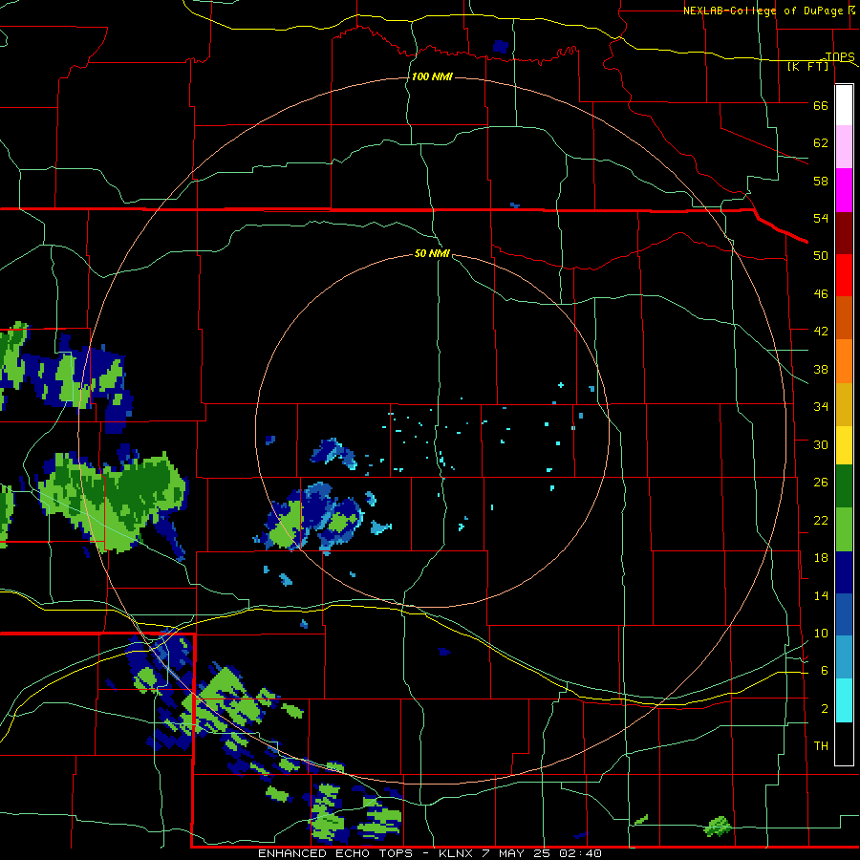860x860 pixels.
Task: Select the bright red legend swatch
Action: (844, 275)
